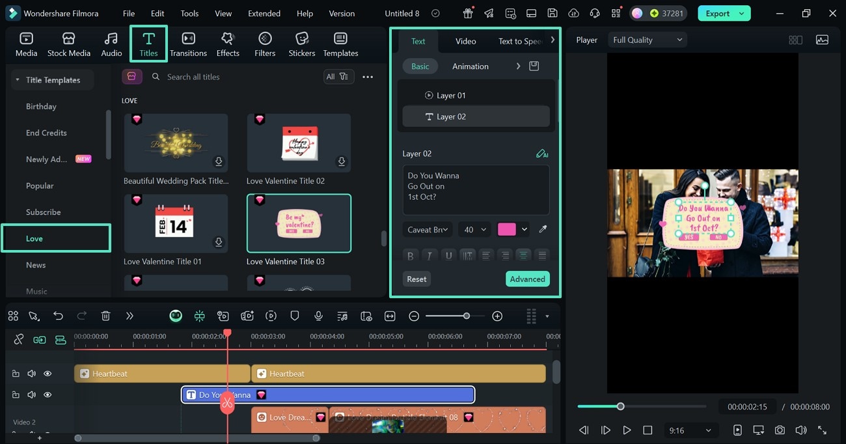The height and width of the screenshot is (444, 846).
Task: Open the Tools menu
Action: pos(189,13)
